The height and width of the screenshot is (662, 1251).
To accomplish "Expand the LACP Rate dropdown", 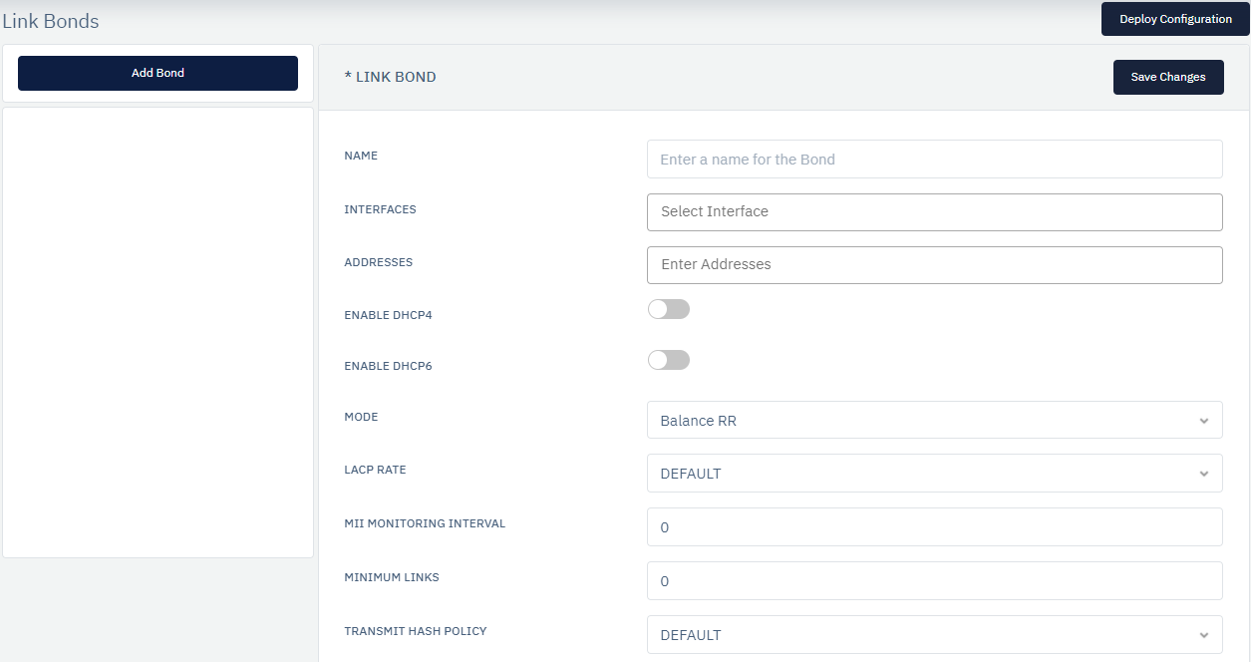I will pyautogui.click(x=934, y=474).
